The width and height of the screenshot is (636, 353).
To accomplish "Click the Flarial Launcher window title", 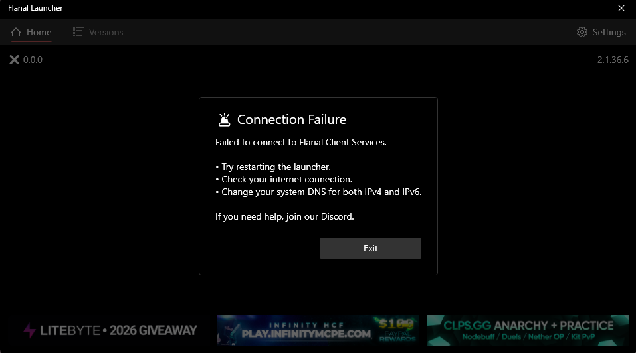I will click(x=35, y=8).
